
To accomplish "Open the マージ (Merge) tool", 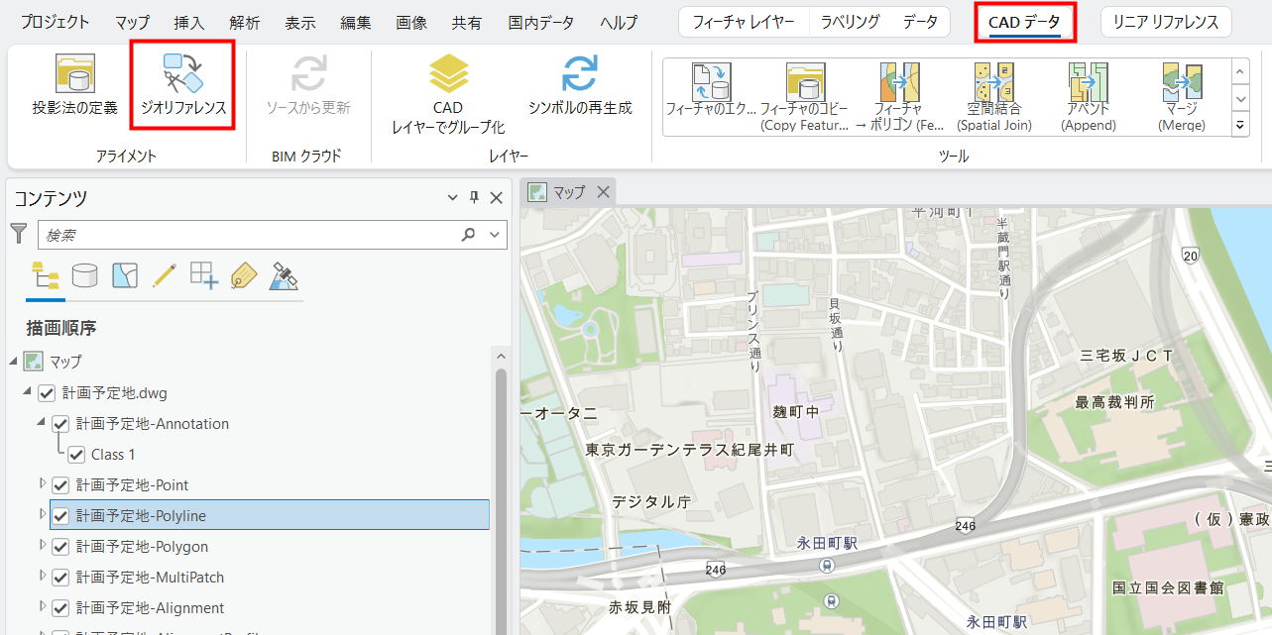I will pos(1182,96).
